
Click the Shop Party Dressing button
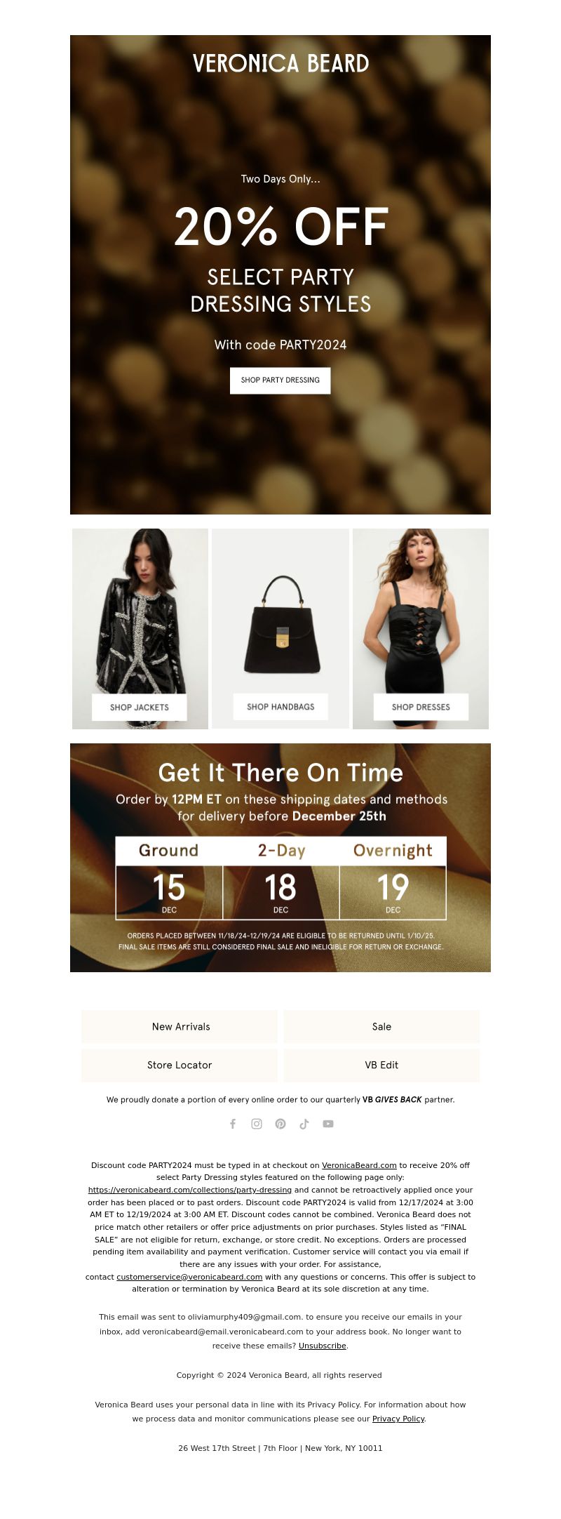(x=280, y=380)
